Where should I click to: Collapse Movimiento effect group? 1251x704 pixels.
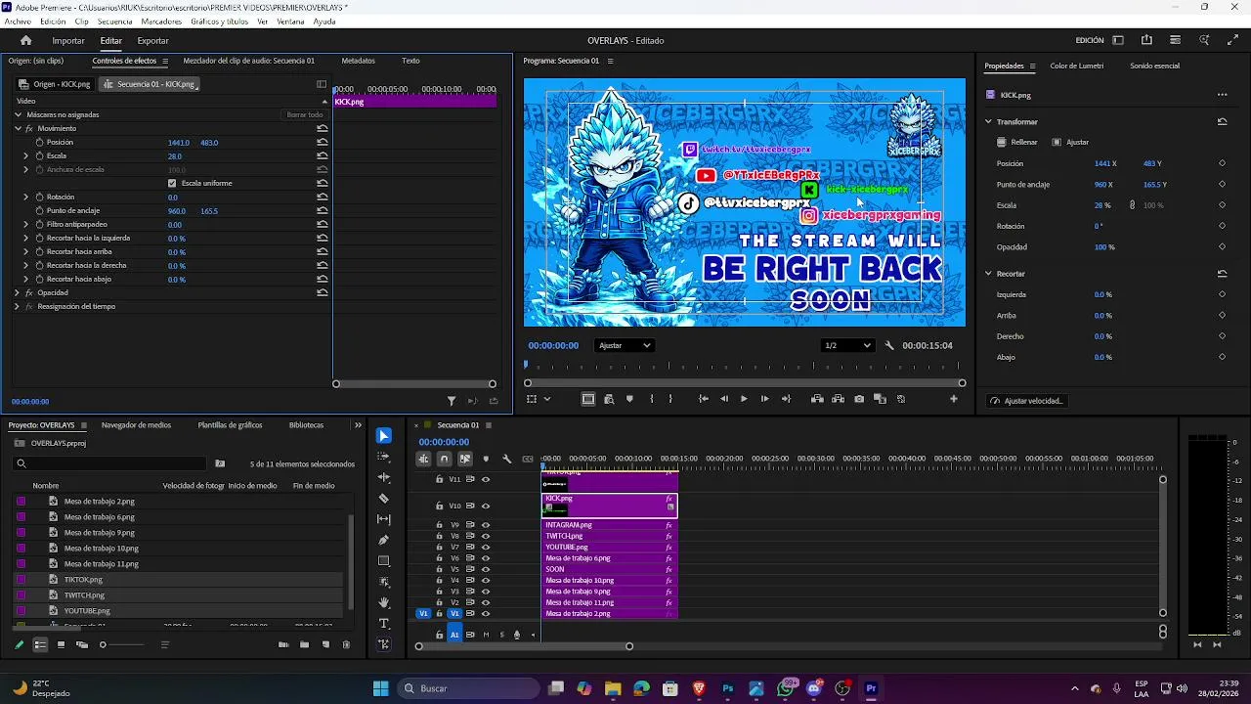click(x=18, y=128)
